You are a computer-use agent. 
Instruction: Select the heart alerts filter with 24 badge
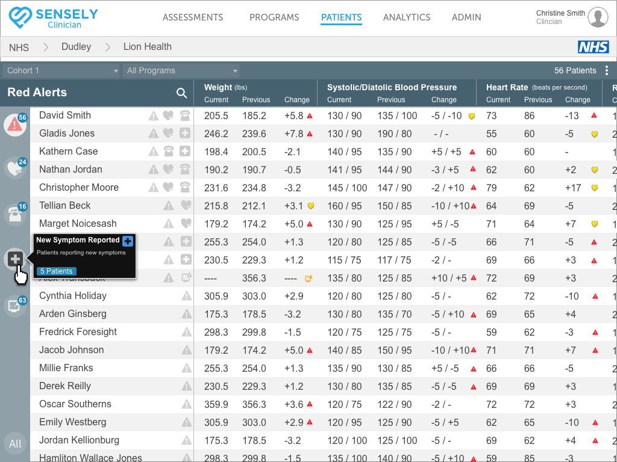15,168
